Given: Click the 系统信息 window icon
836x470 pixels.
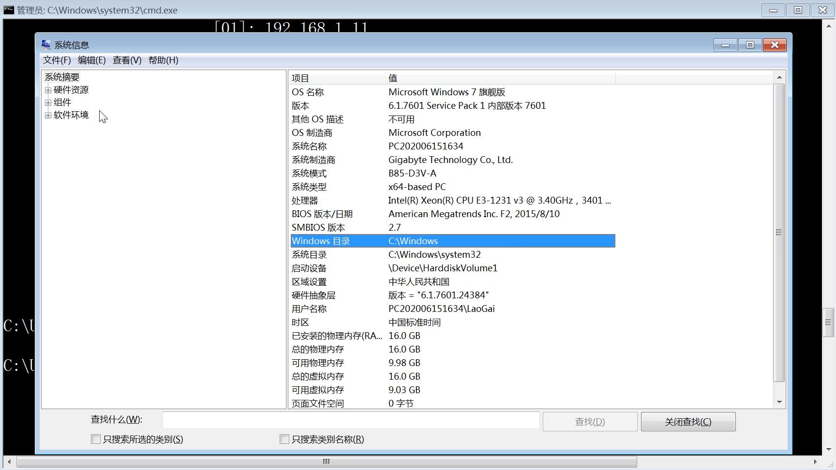Looking at the screenshot, I should [46, 44].
